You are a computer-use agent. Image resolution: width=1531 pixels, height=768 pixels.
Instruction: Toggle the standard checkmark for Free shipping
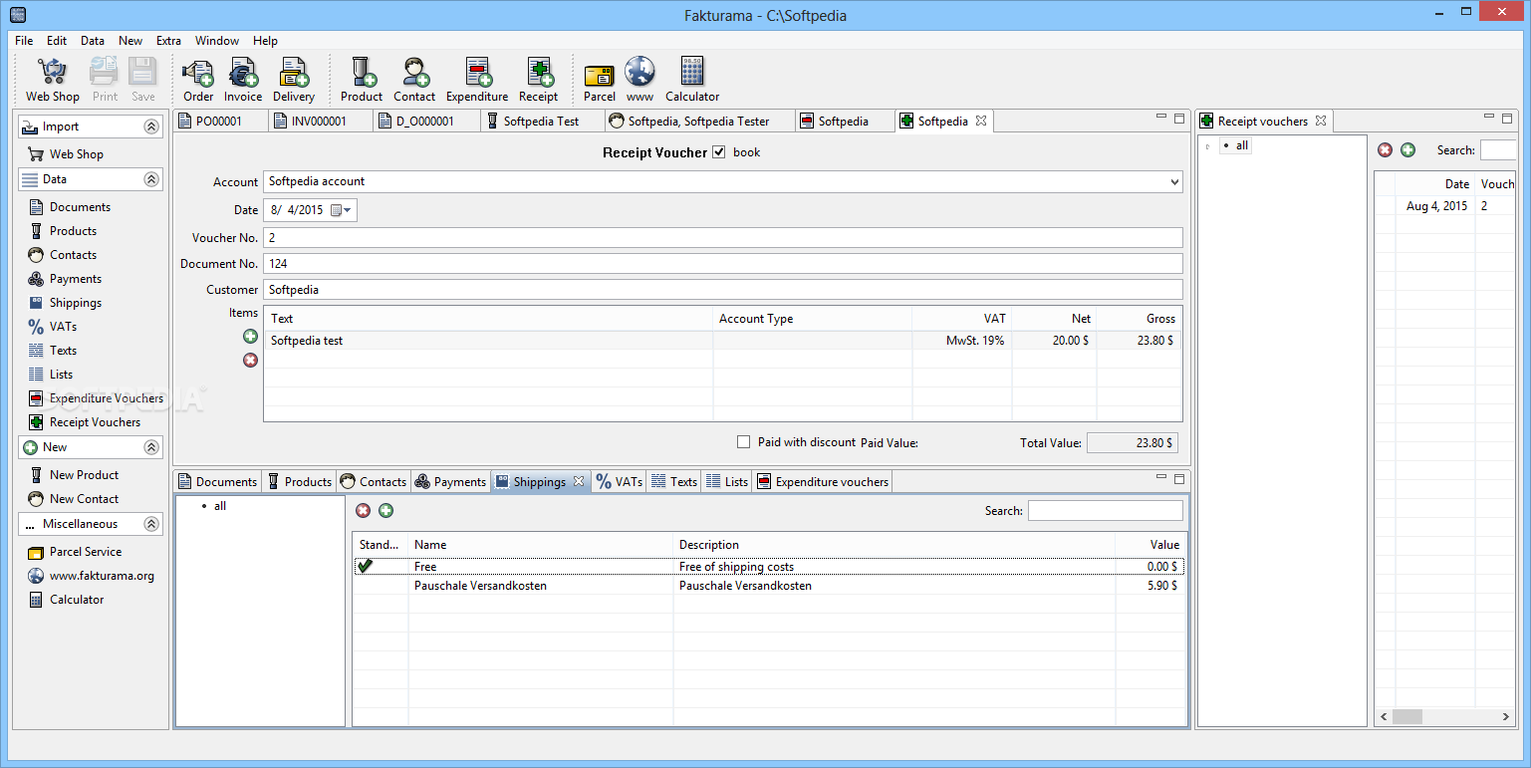pyautogui.click(x=366, y=566)
